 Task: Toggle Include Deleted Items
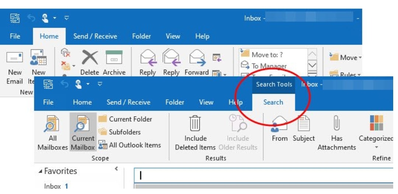click(x=195, y=132)
